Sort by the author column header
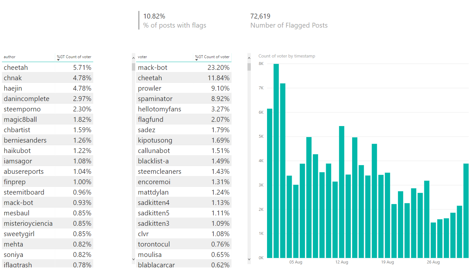Screen dimensions: 472x268 tap(10, 57)
